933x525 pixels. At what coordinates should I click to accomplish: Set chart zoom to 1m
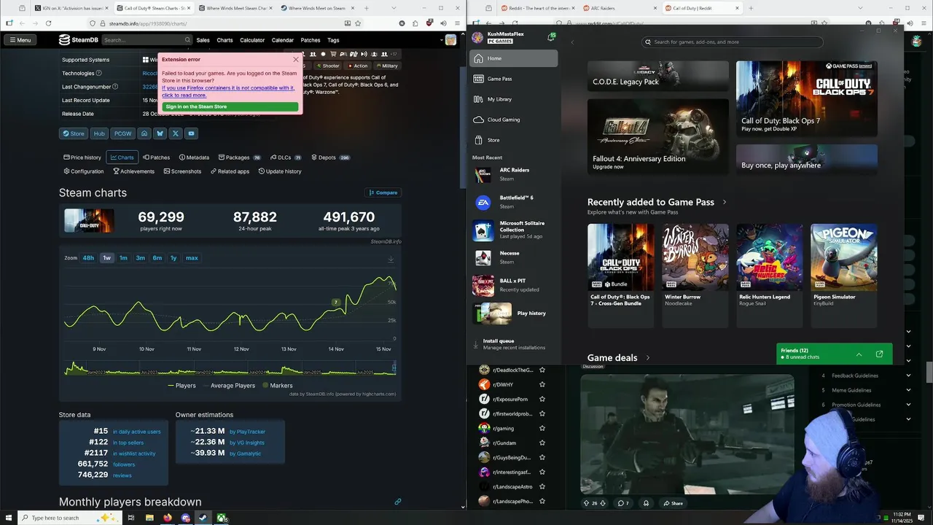pyautogui.click(x=123, y=258)
